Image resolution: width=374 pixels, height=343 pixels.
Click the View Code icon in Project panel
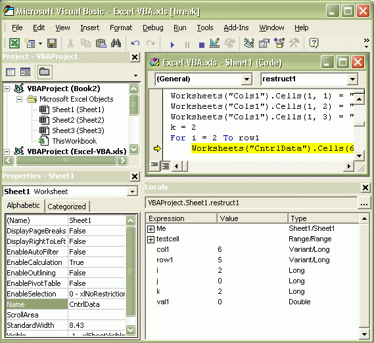coord(11,72)
